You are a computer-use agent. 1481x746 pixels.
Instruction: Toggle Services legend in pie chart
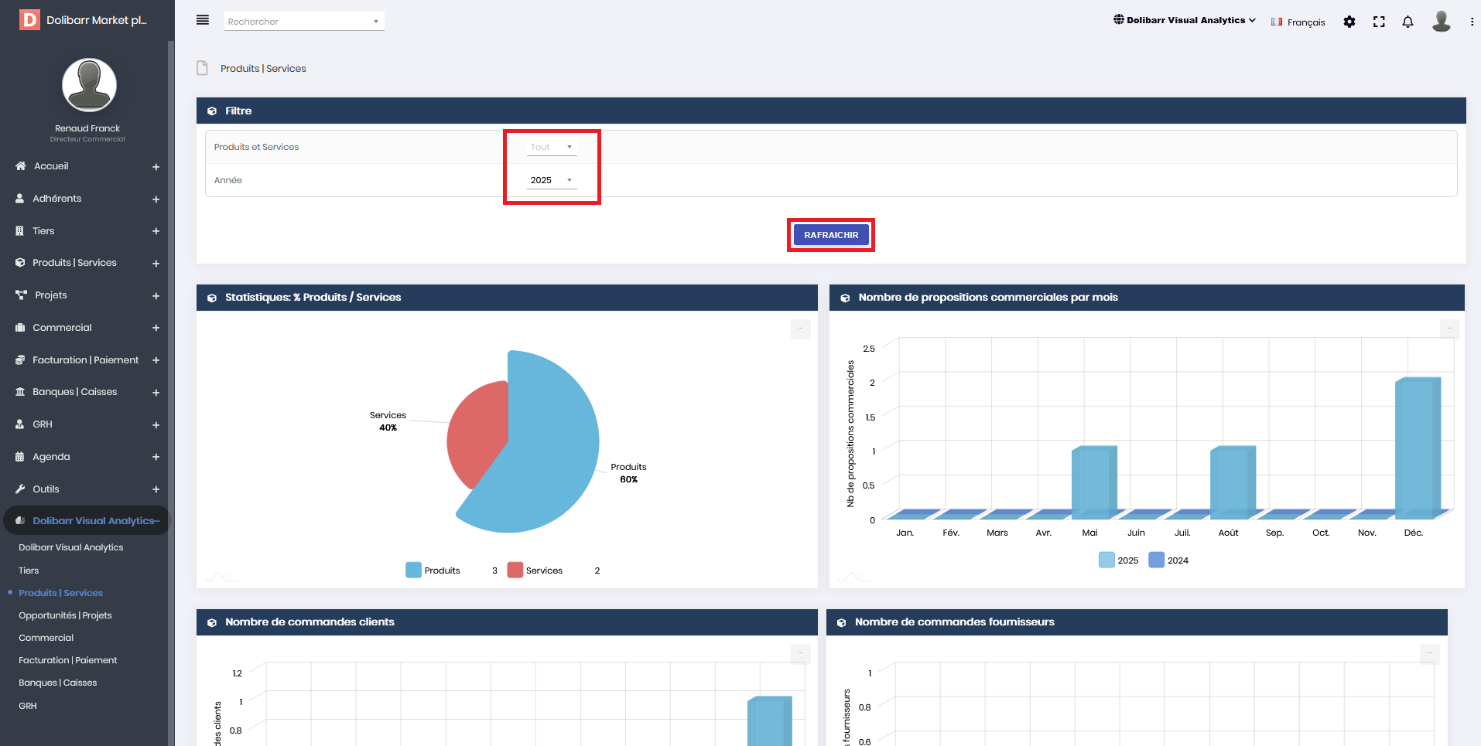(x=535, y=571)
